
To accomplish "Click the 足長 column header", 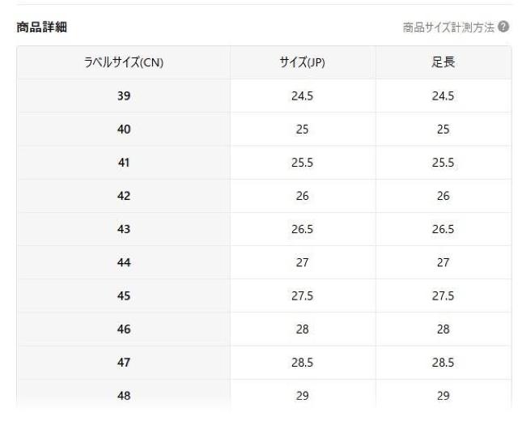I will (443, 62).
